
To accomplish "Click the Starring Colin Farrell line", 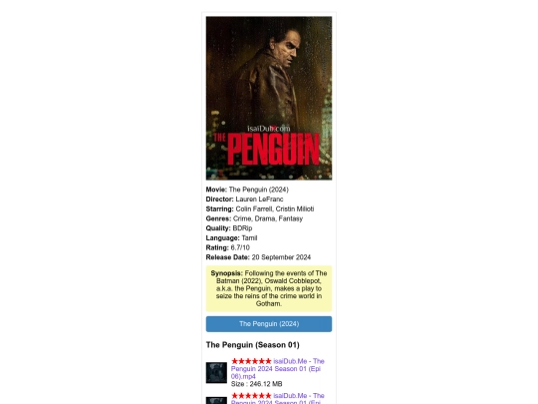I will 260,208.
